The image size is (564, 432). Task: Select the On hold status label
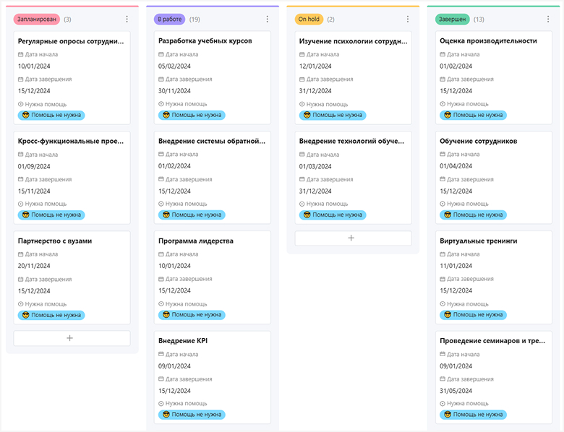tap(309, 20)
